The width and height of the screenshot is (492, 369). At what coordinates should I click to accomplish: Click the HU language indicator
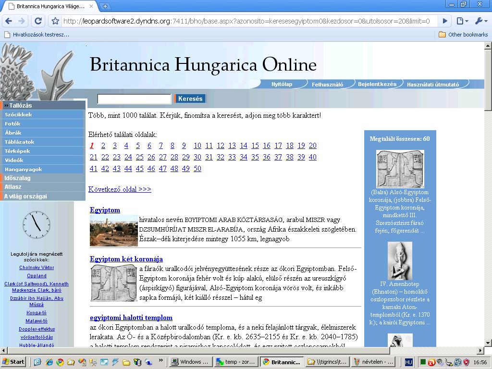coord(408,362)
